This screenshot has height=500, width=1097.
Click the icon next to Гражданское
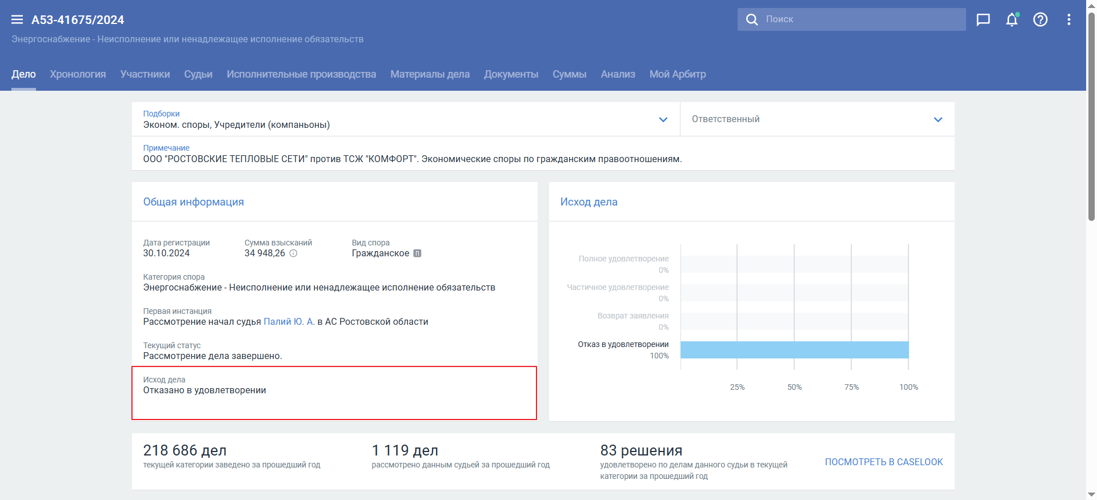click(x=417, y=253)
